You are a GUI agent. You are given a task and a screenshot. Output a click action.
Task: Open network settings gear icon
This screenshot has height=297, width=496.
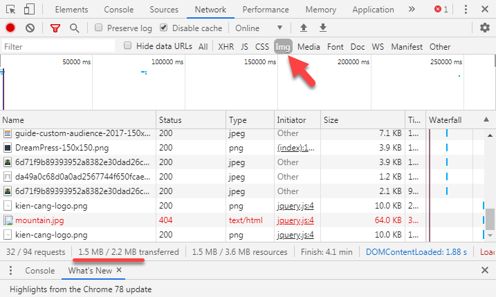(x=484, y=28)
